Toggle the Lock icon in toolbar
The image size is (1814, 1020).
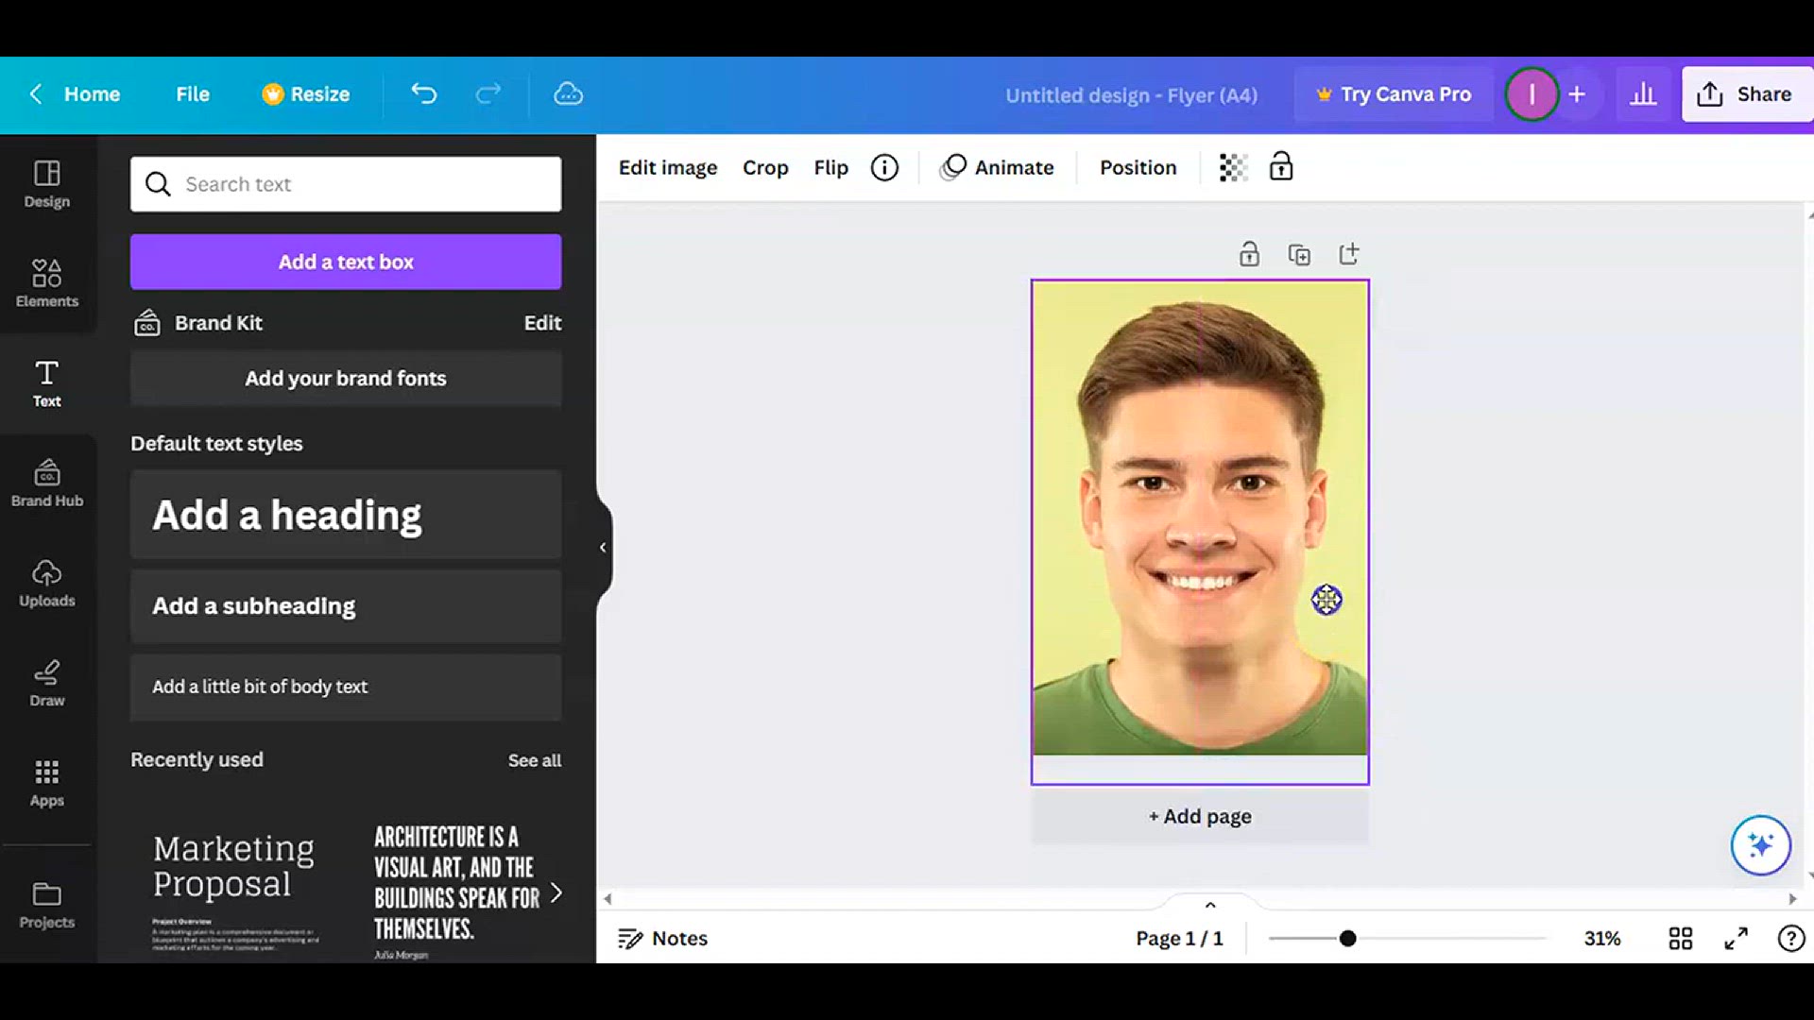[x=1281, y=167]
